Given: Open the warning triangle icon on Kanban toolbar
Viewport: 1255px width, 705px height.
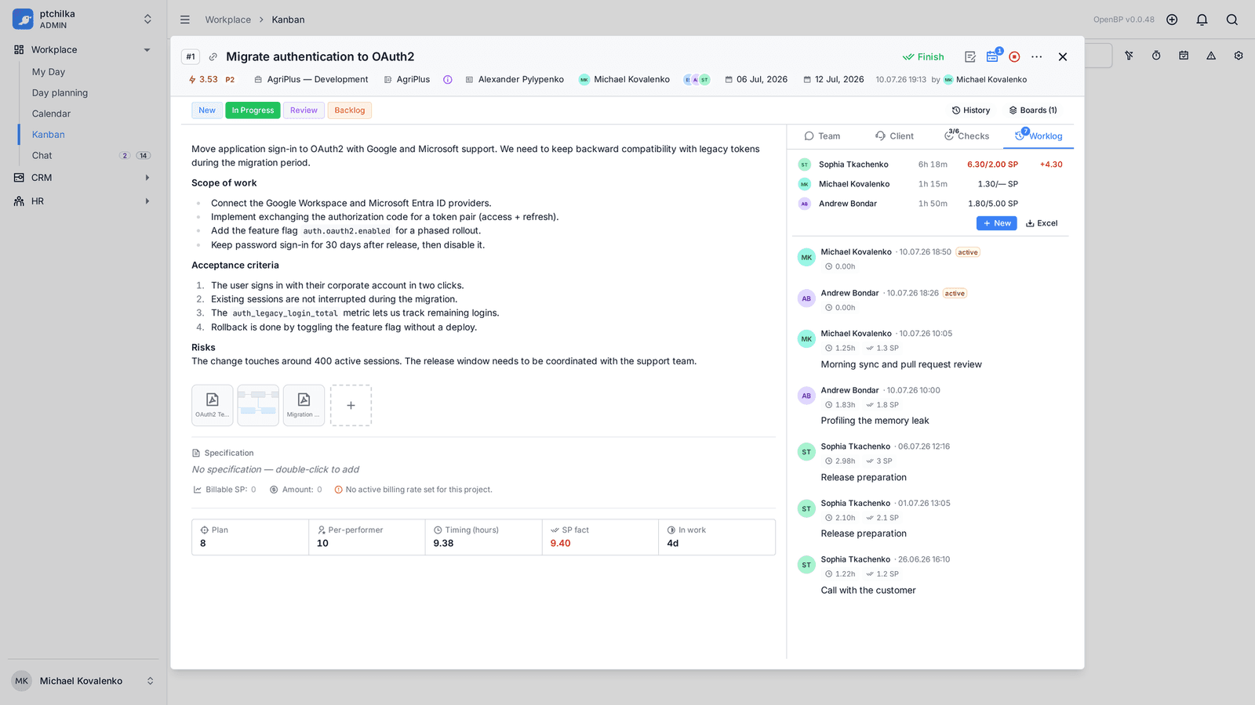Looking at the screenshot, I should pos(1211,56).
